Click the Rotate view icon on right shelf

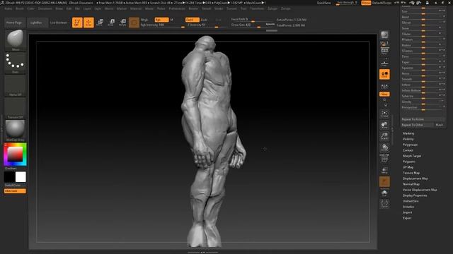pos(384,147)
